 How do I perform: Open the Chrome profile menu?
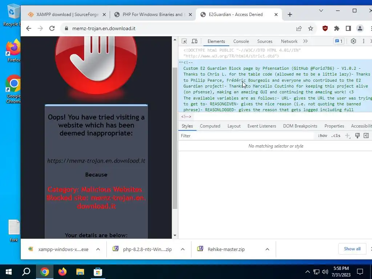pos(360,28)
